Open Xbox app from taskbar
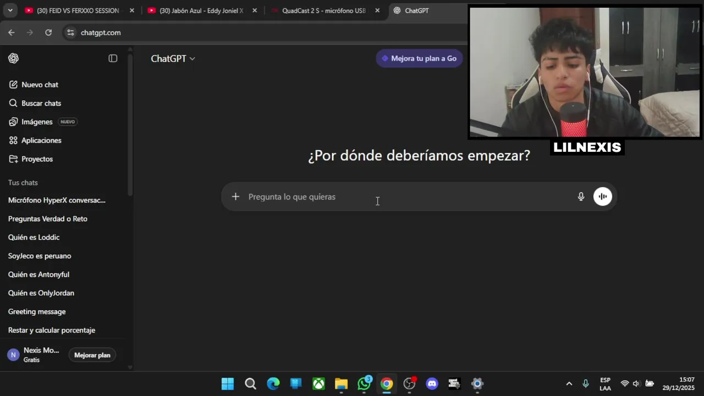Screen dimensions: 704x396 click(318, 384)
